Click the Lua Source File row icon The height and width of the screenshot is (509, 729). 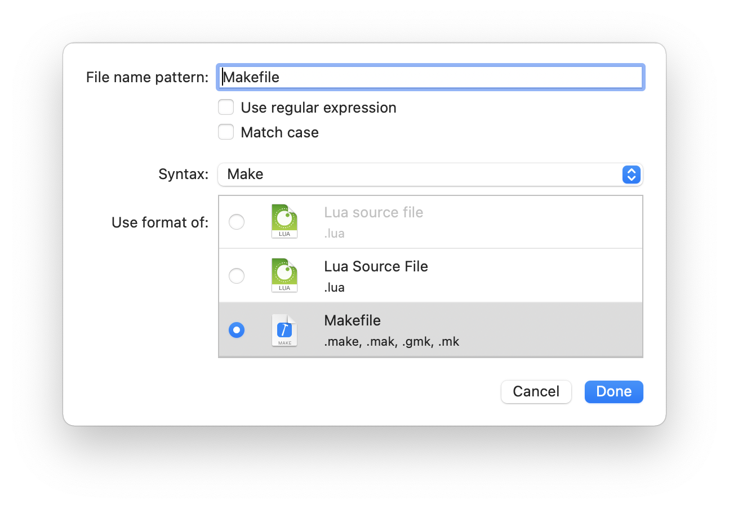[285, 276]
